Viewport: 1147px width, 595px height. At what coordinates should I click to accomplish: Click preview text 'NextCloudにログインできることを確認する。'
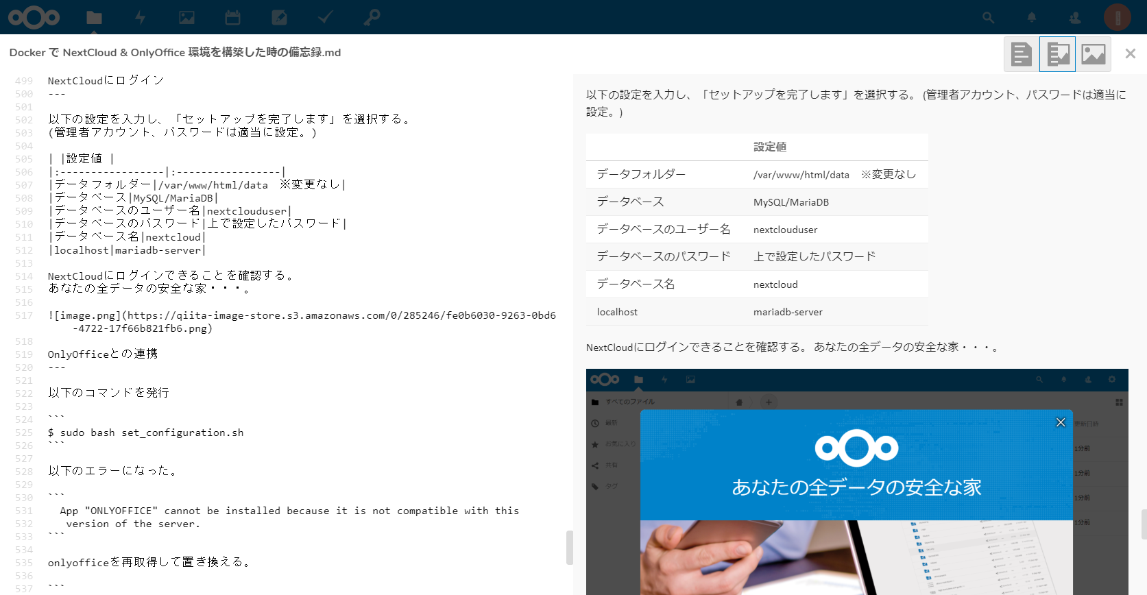coord(697,348)
